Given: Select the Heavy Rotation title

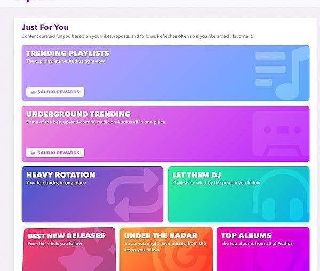Looking at the screenshot, I should [x=60, y=174].
